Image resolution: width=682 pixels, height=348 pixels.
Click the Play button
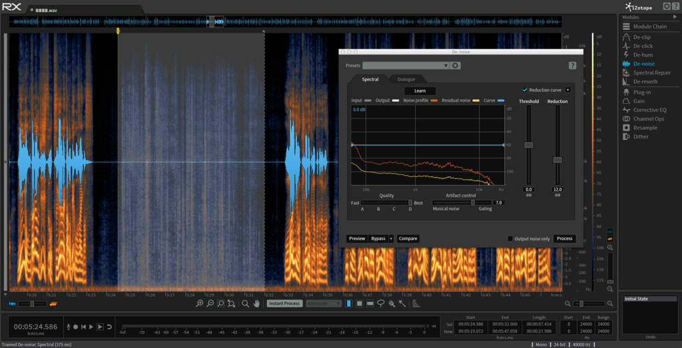[91, 326]
